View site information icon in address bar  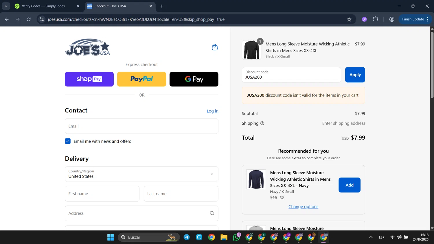tap(42, 19)
